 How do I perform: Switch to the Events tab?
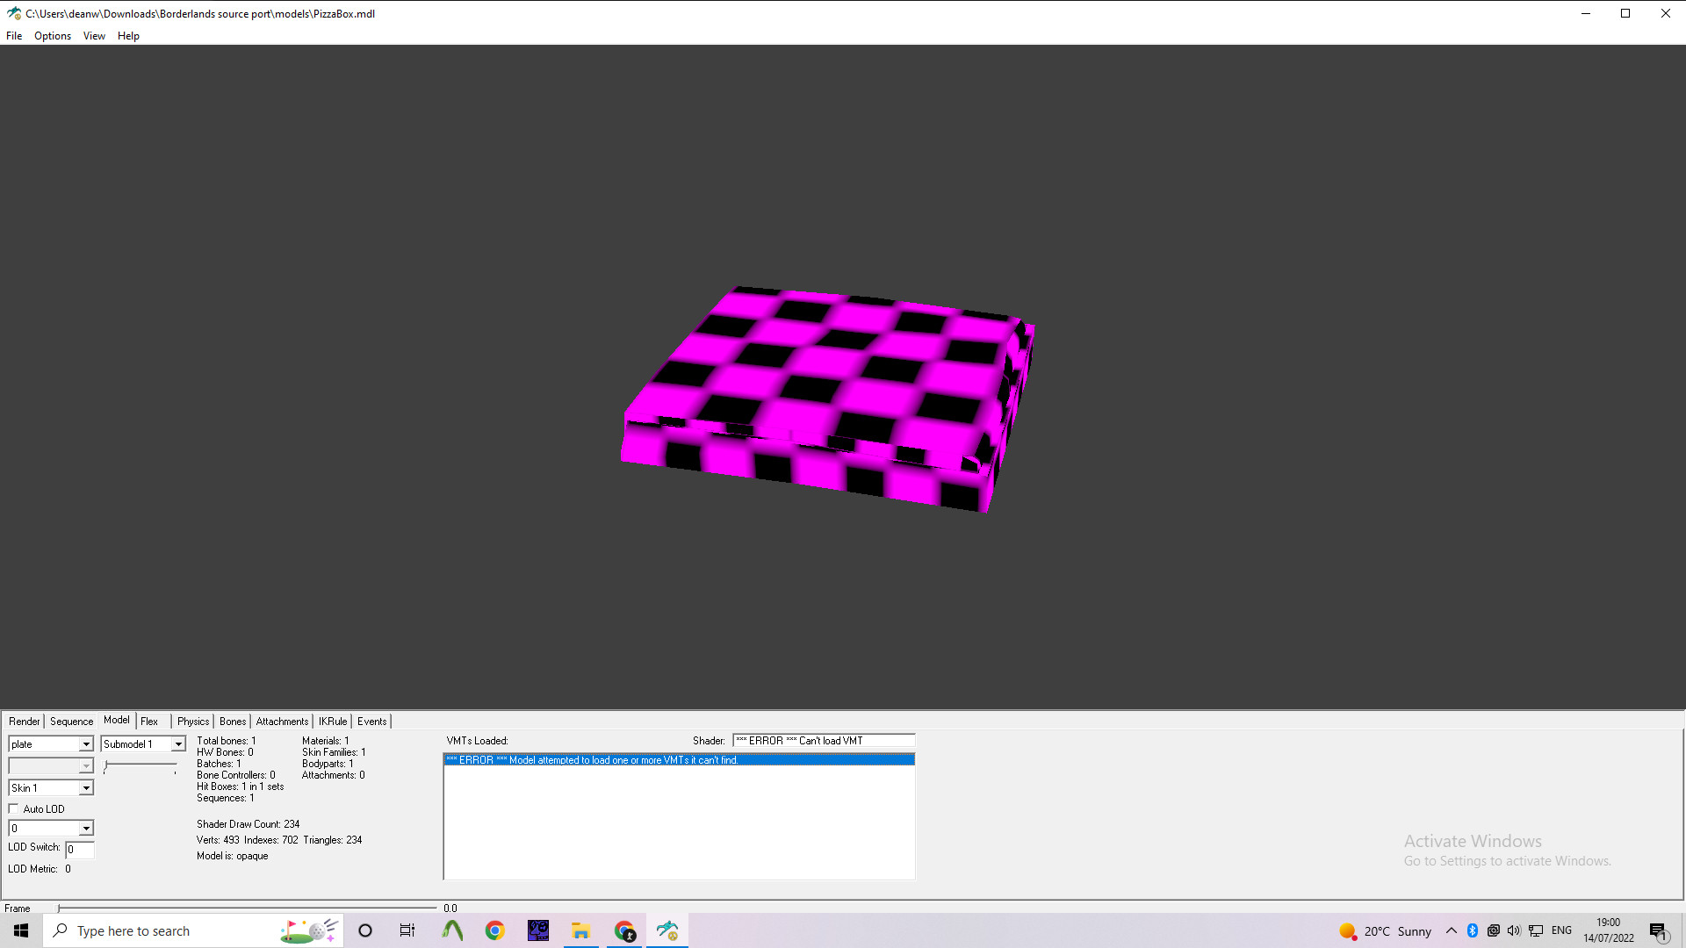(371, 722)
